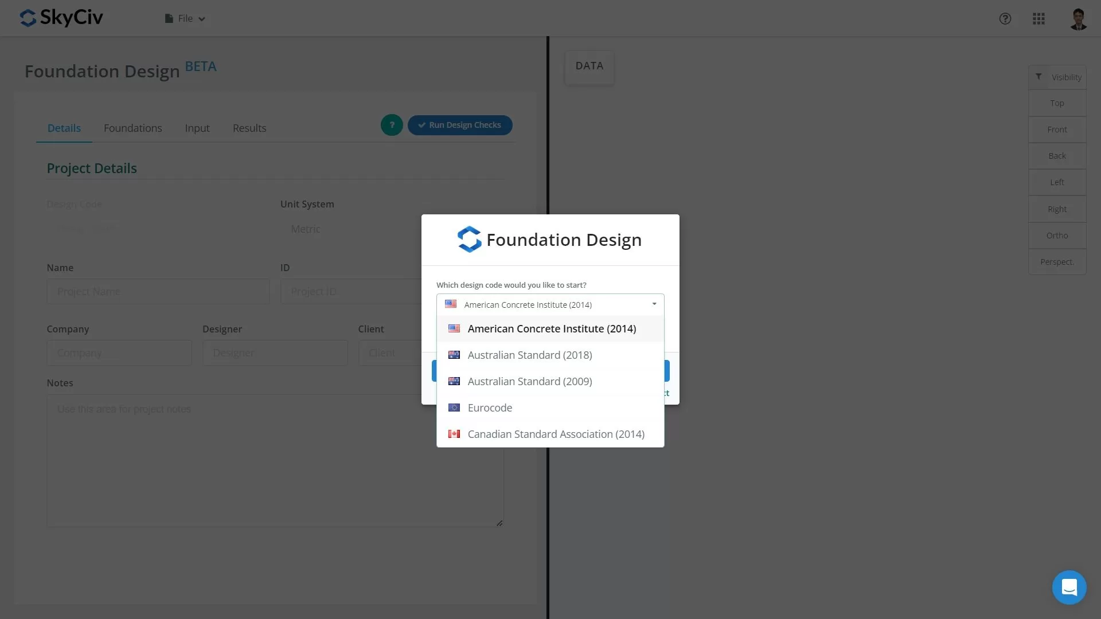This screenshot has width=1101, height=619.
Task: Toggle the Visibility filter button
Action: click(1057, 77)
